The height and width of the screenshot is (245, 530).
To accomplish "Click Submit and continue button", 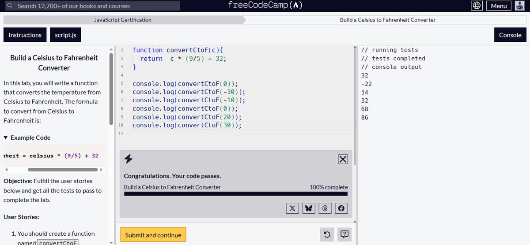I will pyautogui.click(x=153, y=235).
